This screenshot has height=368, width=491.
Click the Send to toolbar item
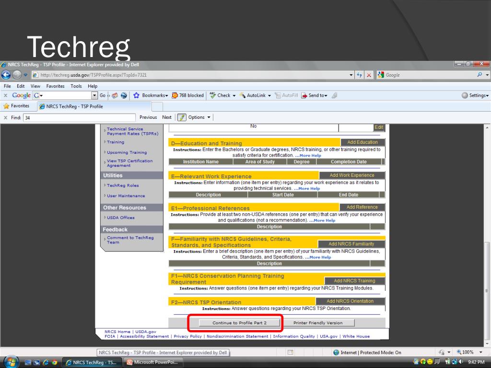click(314, 95)
